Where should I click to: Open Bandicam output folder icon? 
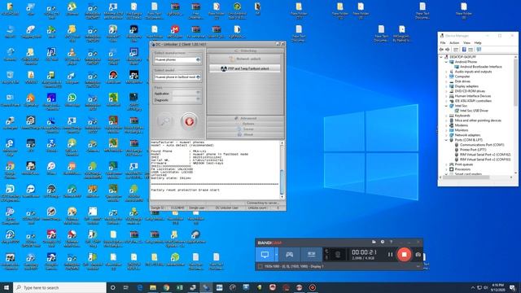click(374, 242)
